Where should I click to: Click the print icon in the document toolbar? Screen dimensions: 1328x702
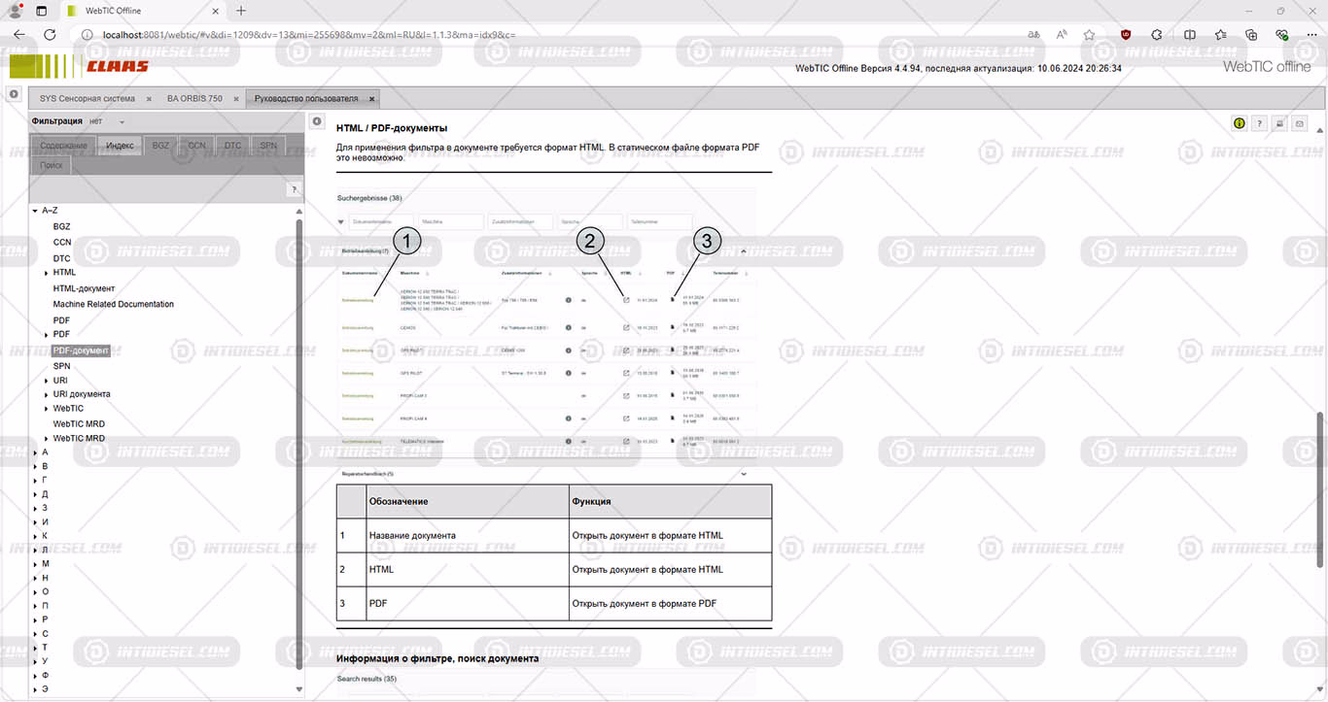pos(1279,123)
